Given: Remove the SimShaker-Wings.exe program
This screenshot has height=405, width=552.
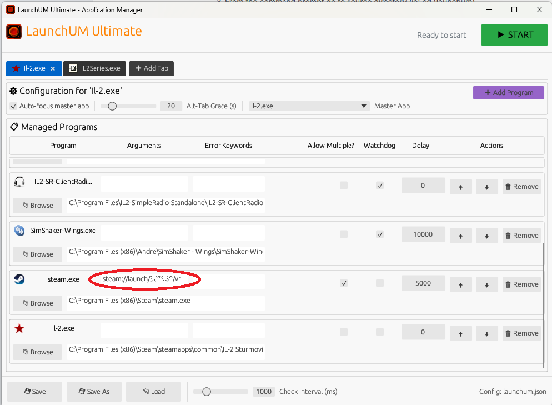Looking at the screenshot, I should [521, 236].
